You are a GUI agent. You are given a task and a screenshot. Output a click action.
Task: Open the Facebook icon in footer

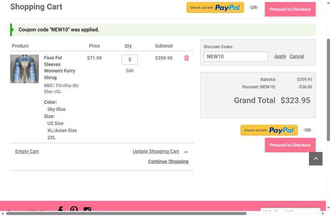click(x=61, y=209)
